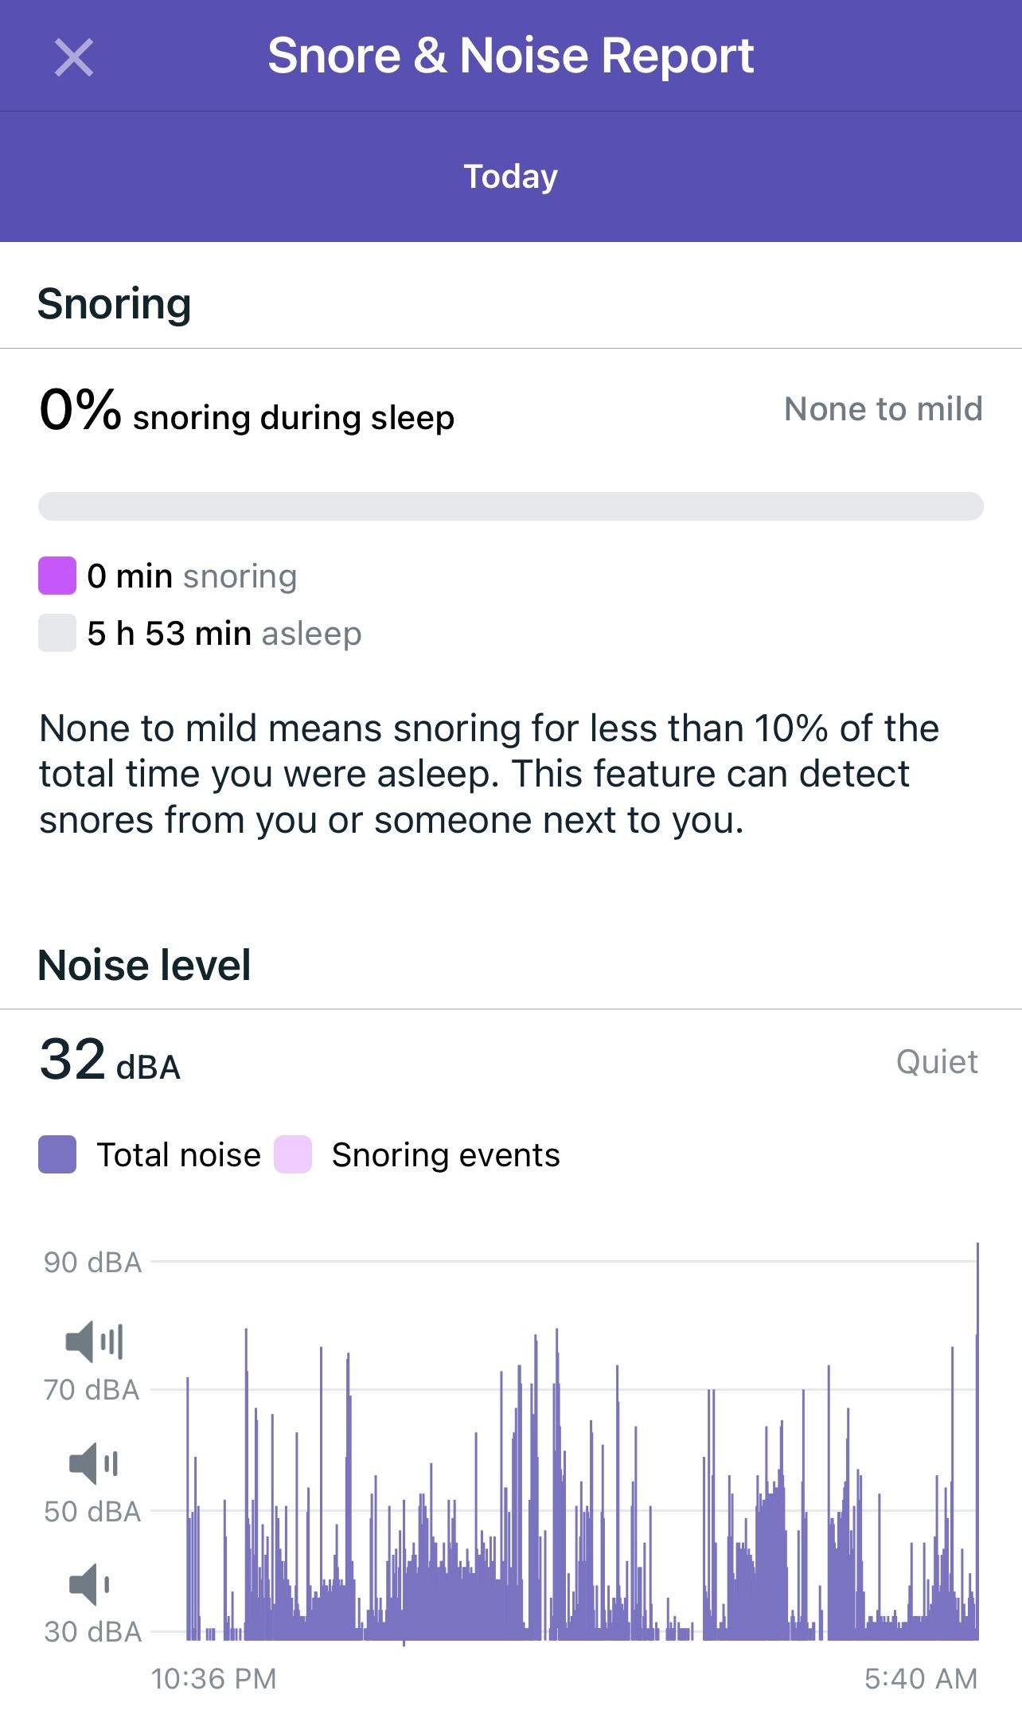Tap the None to mild label
This screenshot has height=1718, width=1022.
(x=883, y=409)
